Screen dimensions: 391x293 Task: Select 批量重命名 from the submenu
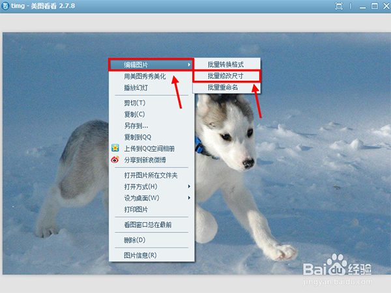click(x=223, y=87)
